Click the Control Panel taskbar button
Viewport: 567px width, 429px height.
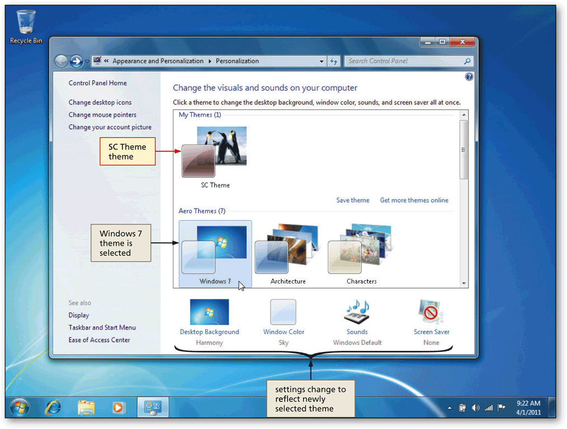[153, 407]
